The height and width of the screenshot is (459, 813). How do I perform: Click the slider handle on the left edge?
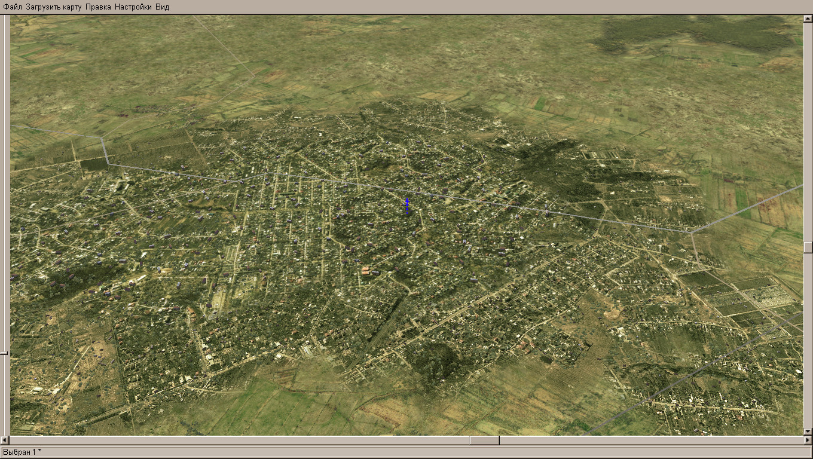4,353
